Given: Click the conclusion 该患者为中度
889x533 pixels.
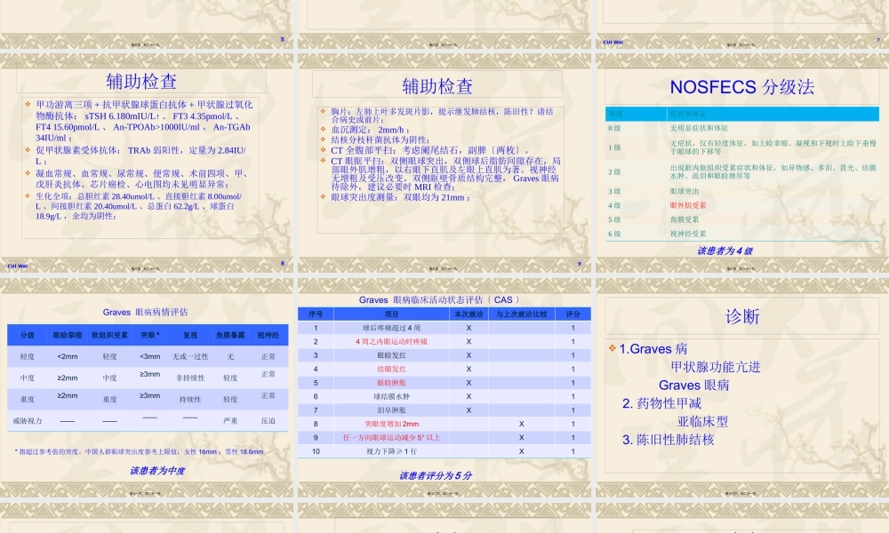Looking at the screenshot, I should (x=157, y=470).
